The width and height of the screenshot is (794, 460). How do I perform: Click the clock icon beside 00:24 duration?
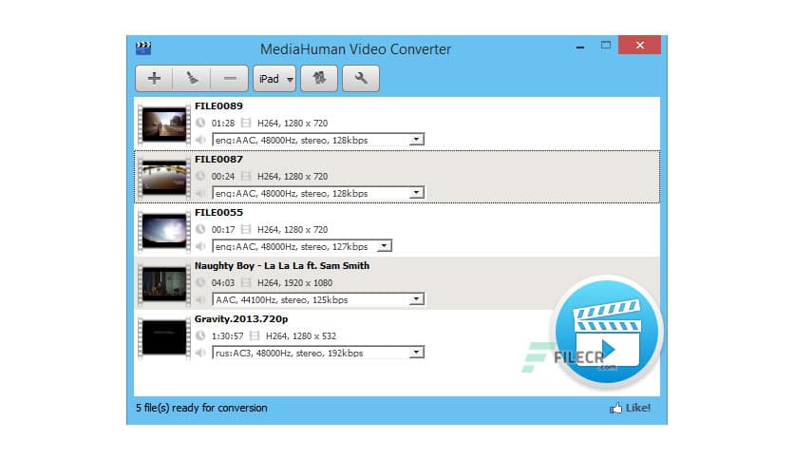200,176
